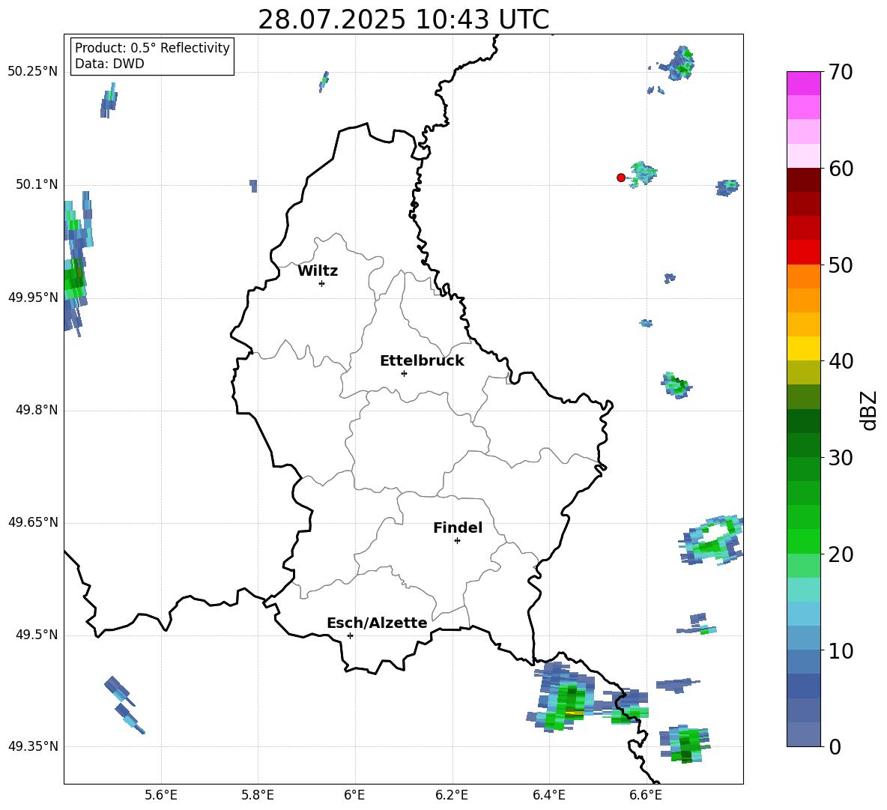Click the 5.6°E longitude label
This screenshot has width=887, height=810.
(x=161, y=795)
